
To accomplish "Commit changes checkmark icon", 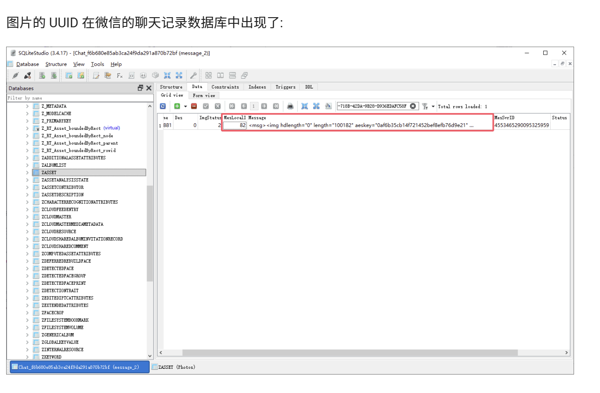I will pyautogui.click(x=206, y=106).
